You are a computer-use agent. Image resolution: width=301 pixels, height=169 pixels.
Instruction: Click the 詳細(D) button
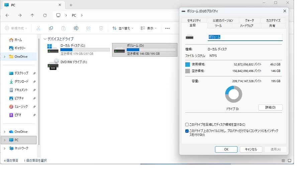pos(271,108)
